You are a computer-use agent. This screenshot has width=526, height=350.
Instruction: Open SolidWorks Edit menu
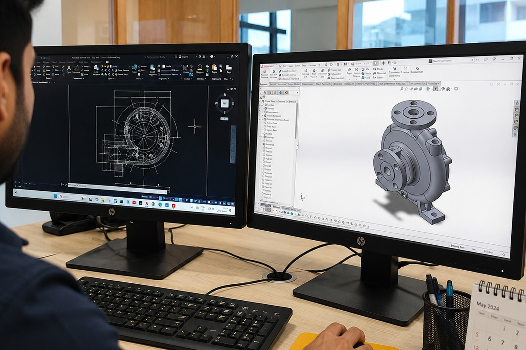(285, 66)
